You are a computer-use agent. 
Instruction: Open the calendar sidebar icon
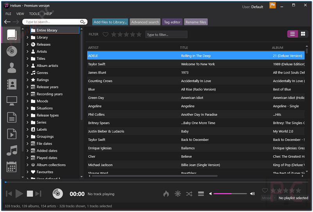coord(12,167)
